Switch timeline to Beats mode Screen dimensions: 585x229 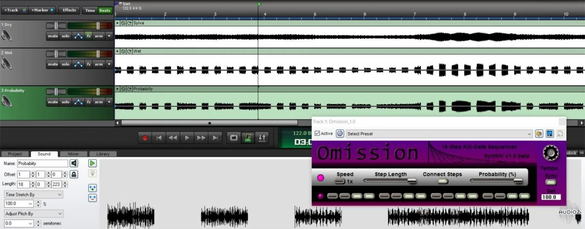tap(104, 10)
